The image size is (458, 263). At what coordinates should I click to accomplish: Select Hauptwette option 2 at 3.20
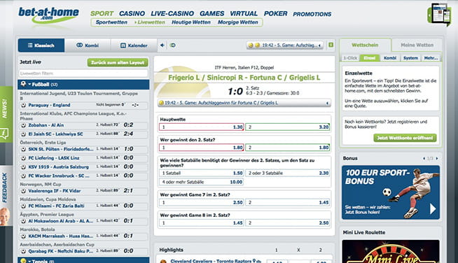coord(287,127)
